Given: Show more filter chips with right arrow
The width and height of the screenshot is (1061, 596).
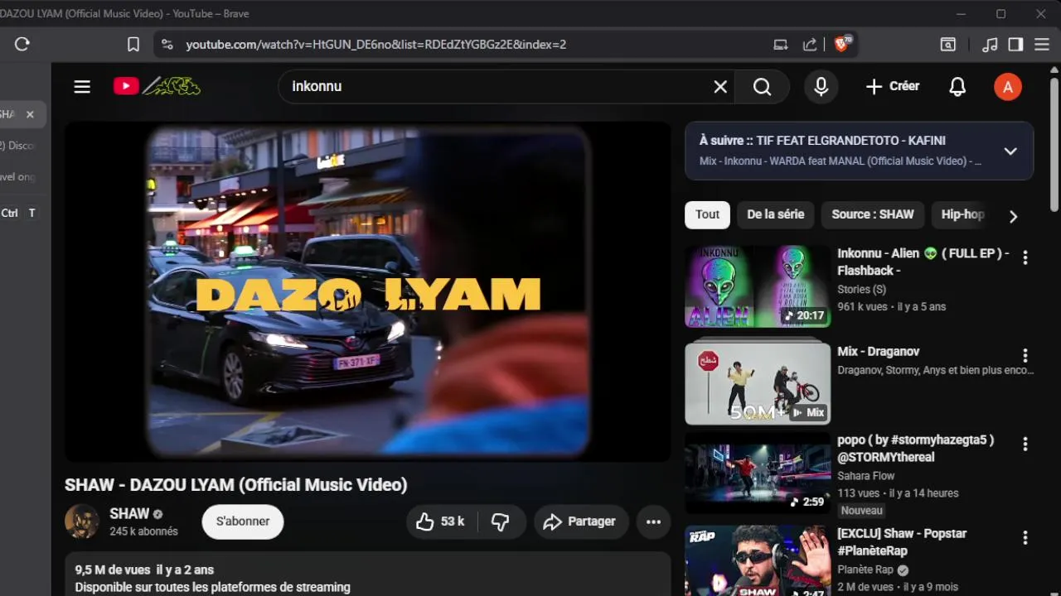Looking at the screenshot, I should click(1013, 216).
